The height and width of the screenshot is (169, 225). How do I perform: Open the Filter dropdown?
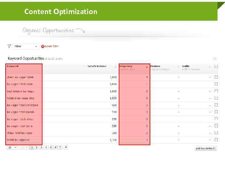26,46
